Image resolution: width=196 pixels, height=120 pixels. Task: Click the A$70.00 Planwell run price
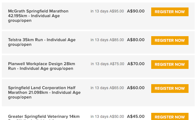pos(136,64)
